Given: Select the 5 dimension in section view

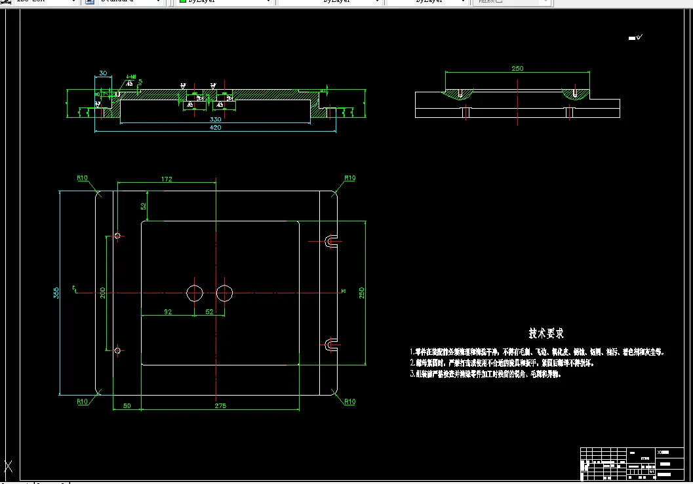Looking at the screenshot, I should coord(140,82).
